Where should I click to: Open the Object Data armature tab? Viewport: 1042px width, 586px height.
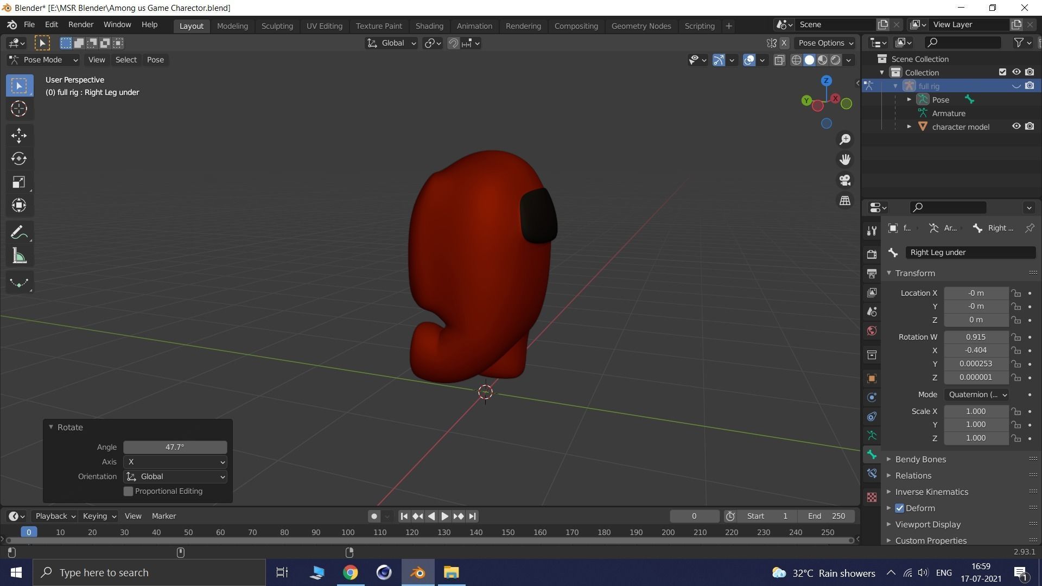(872, 436)
